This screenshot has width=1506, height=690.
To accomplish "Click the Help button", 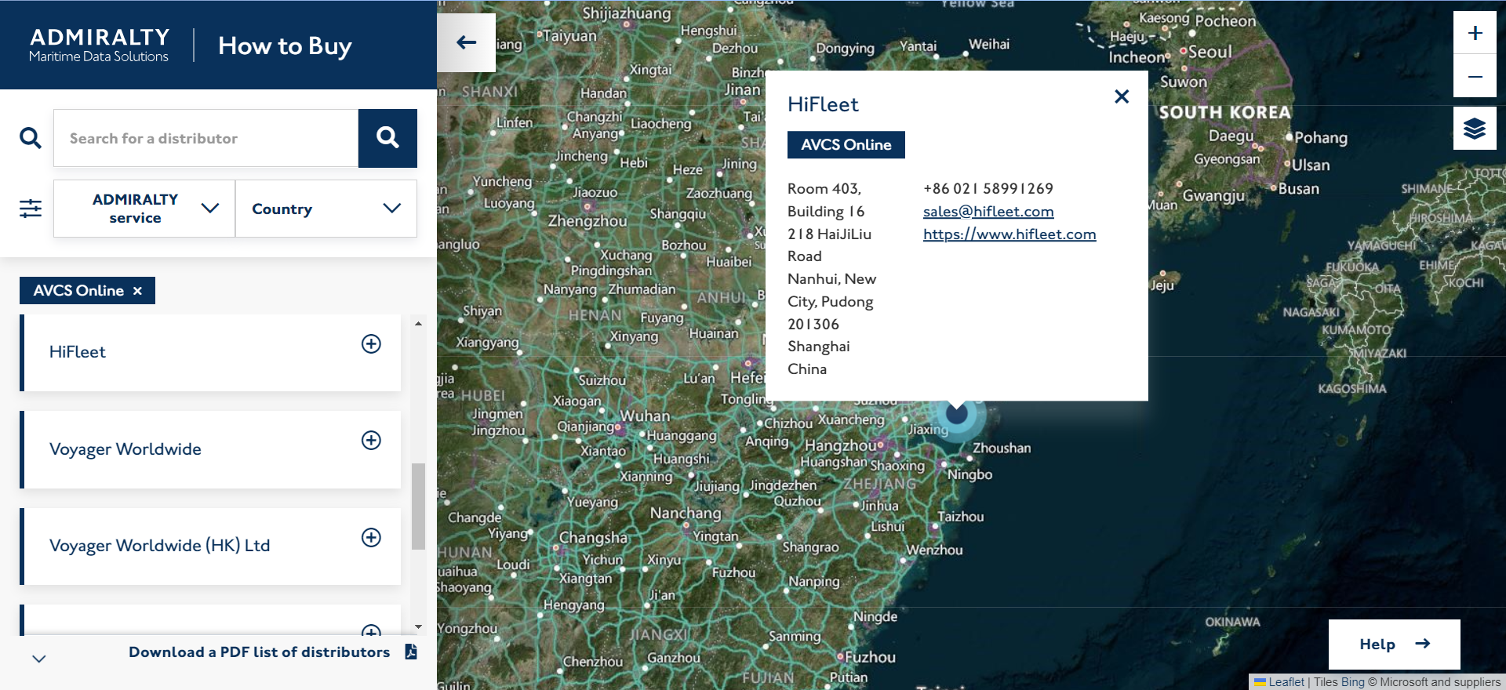I will [x=1395, y=645].
